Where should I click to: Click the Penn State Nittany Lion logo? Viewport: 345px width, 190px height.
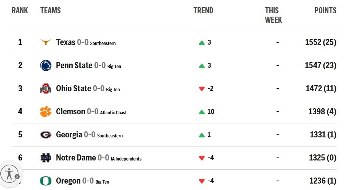[46, 65]
